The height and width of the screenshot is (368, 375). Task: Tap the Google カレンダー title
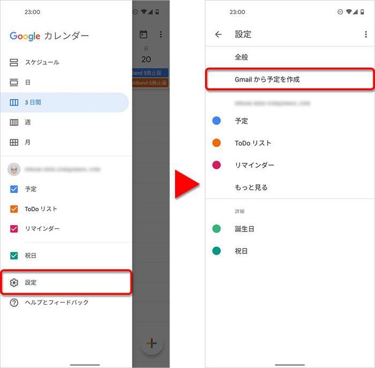(49, 36)
